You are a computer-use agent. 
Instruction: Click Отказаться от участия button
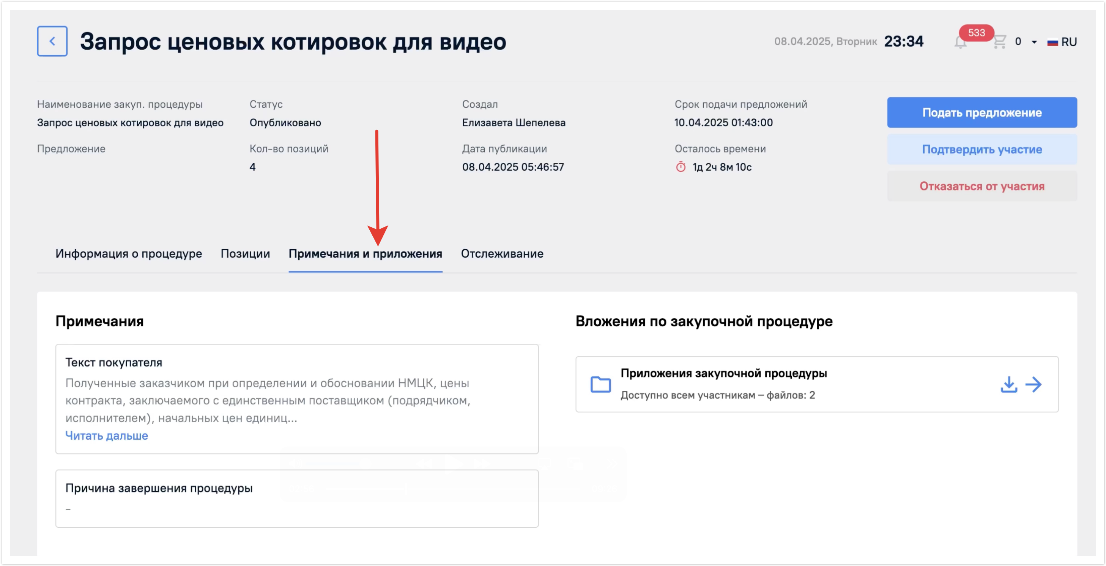tap(982, 186)
